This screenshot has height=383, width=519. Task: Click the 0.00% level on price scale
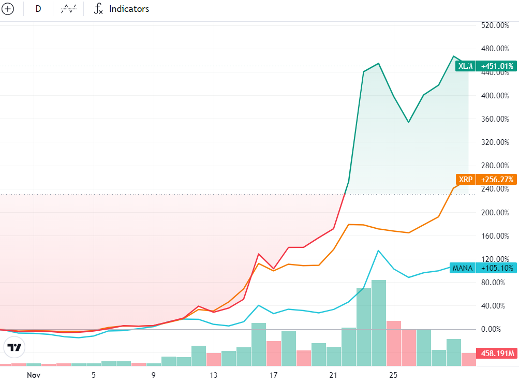point(491,329)
